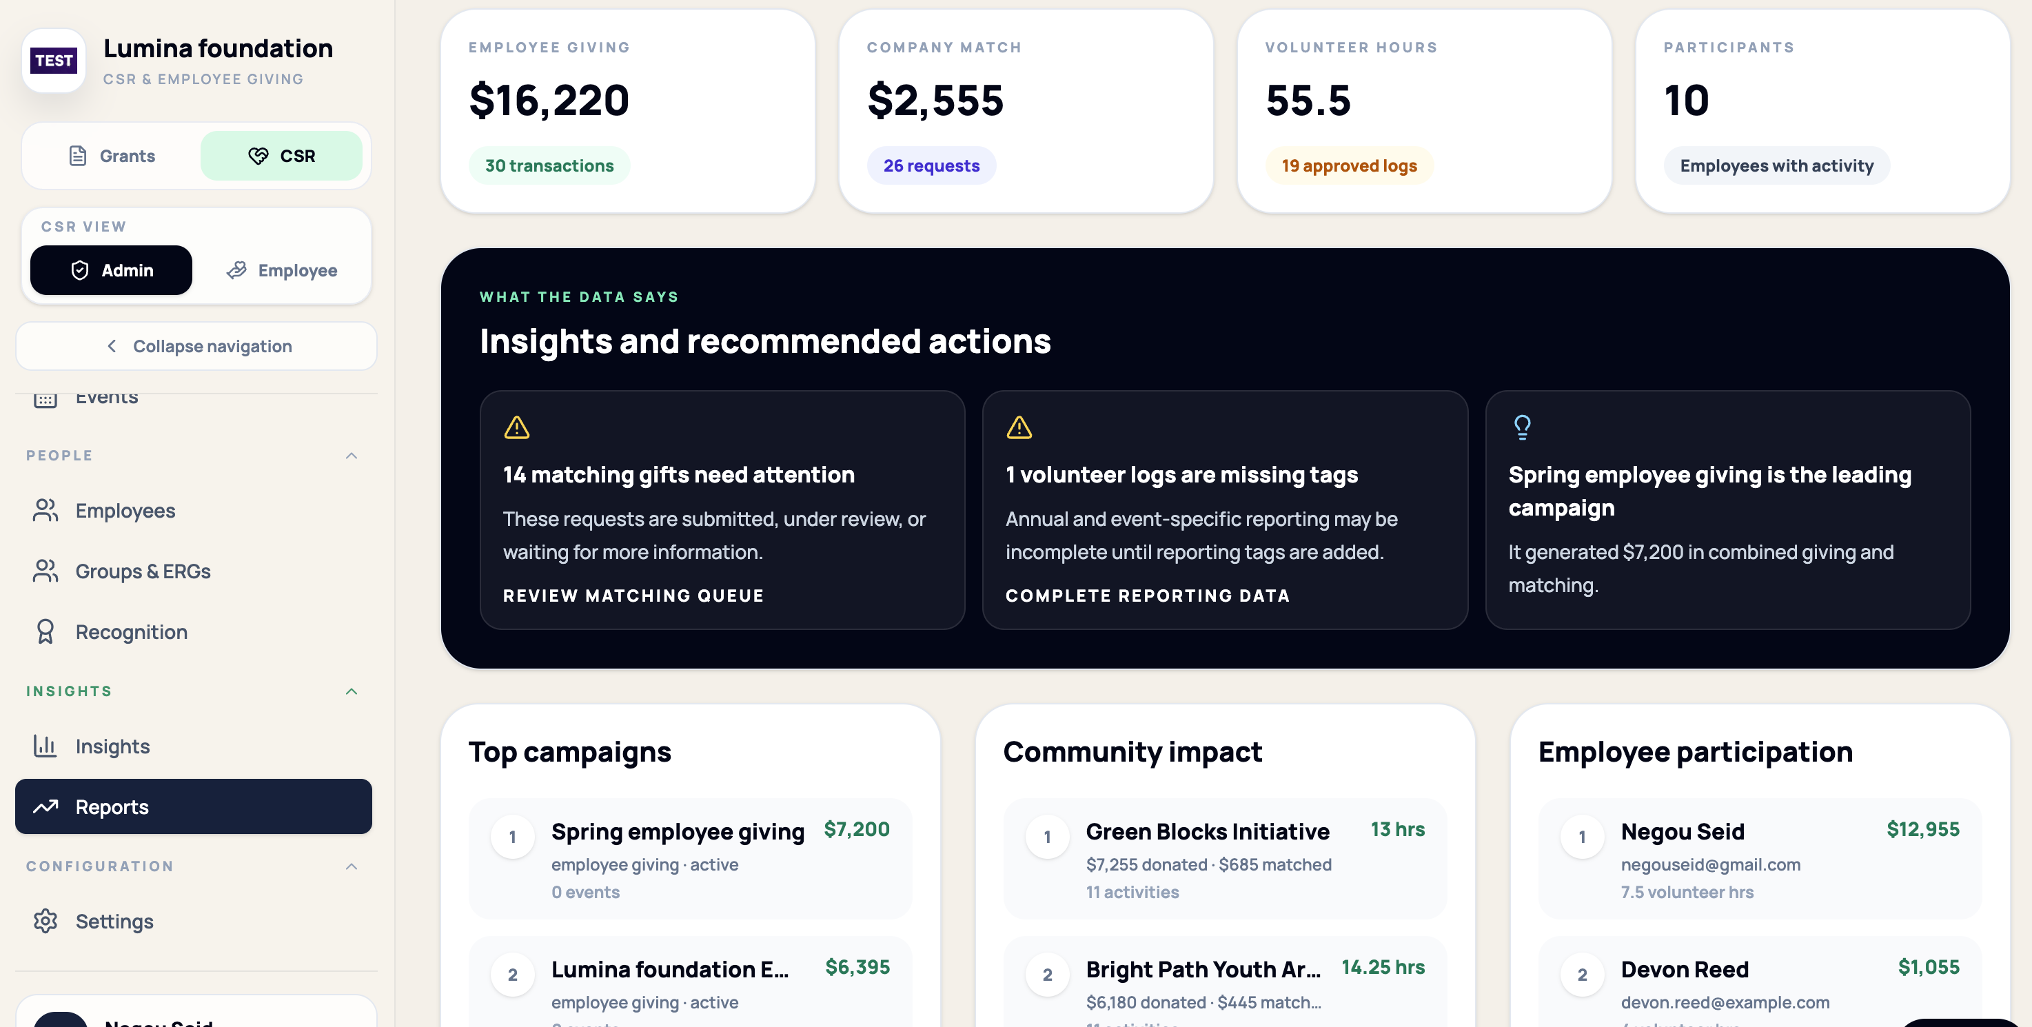The width and height of the screenshot is (2032, 1027).
Task: Switch to Admin CSR view
Action: point(111,271)
